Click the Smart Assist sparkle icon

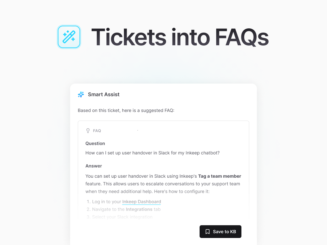(x=81, y=94)
